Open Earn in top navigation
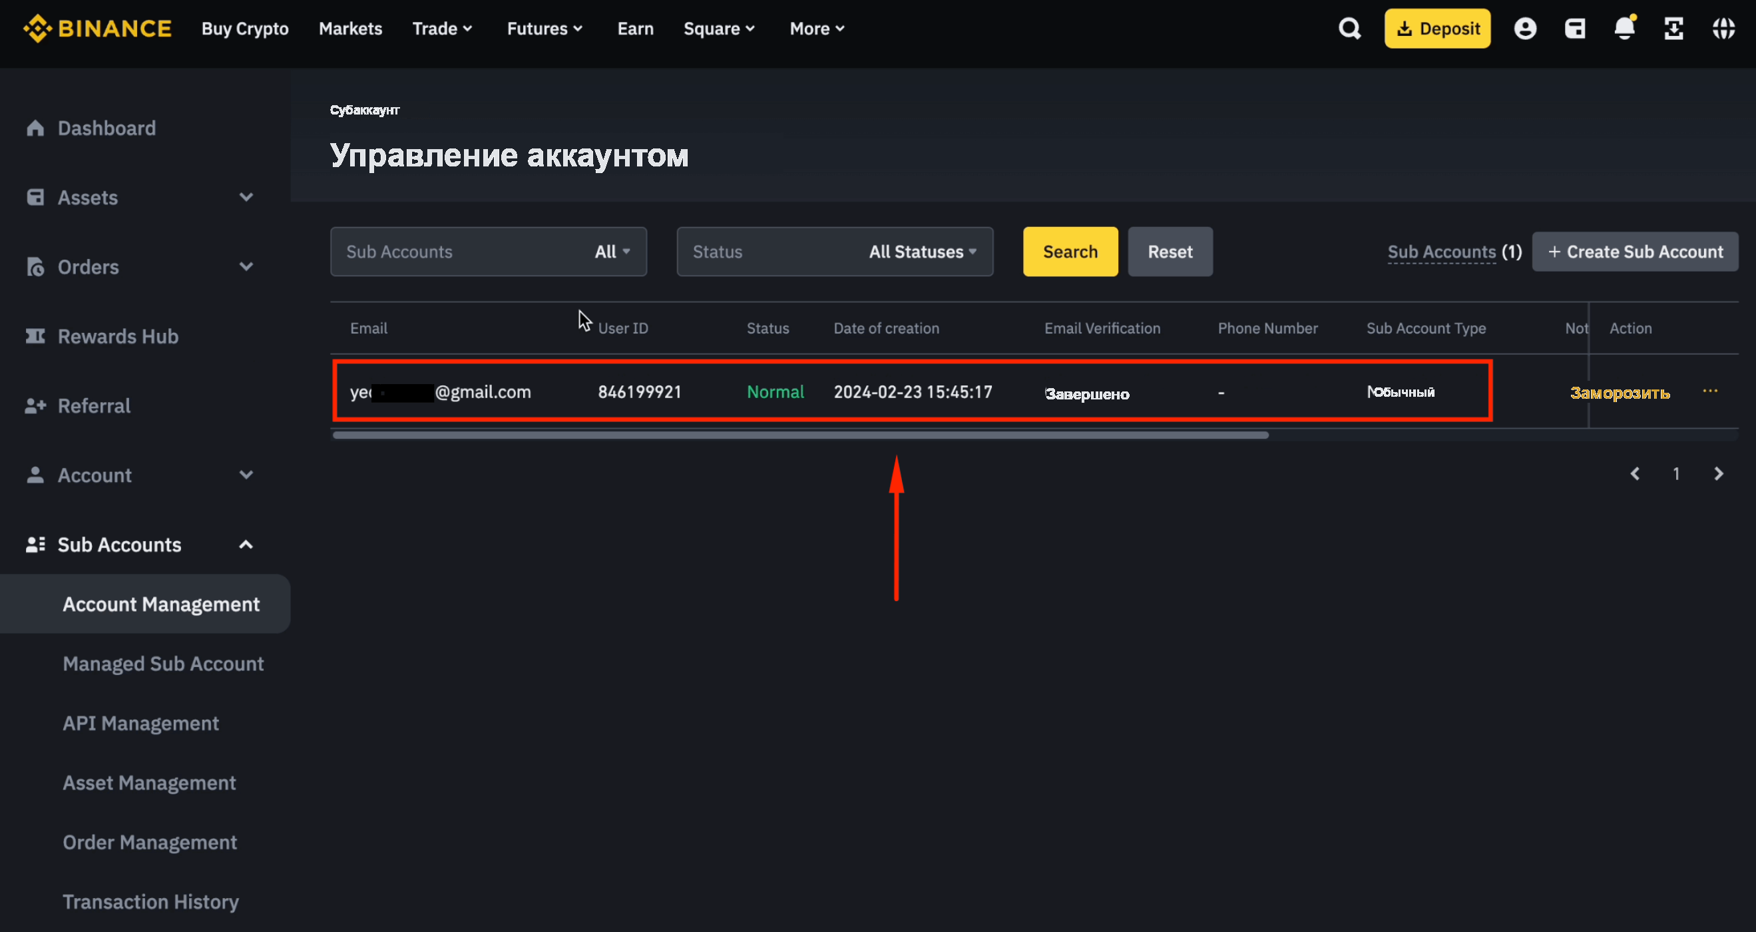1756x932 pixels. 635,29
